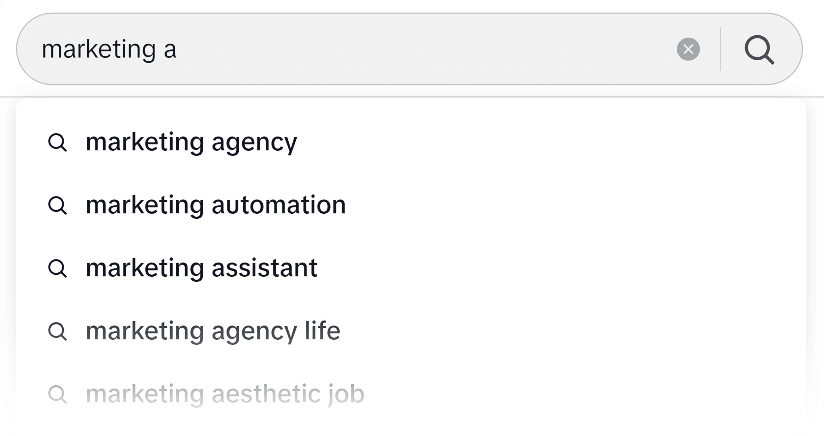This screenshot has width=824, height=436.
Task: Click the second suggestion in the dropdown list
Action: pos(215,206)
